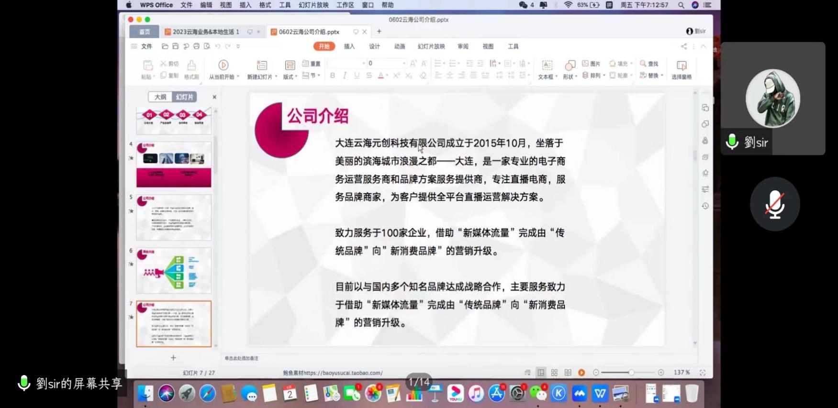
Task: Click the 格式刷 format painter icon
Action: point(191,65)
